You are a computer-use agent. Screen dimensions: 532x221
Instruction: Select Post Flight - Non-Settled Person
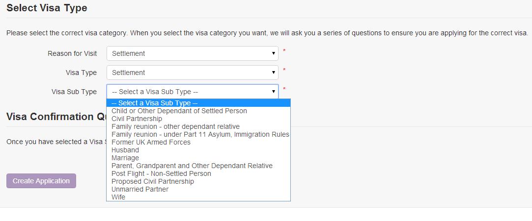(161, 173)
